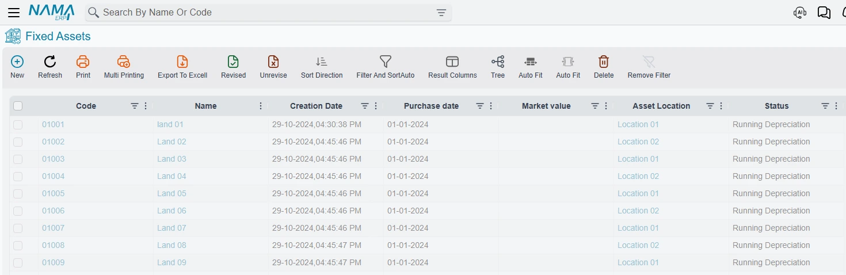Screen dimensions: 846x275
Task: Check the row for code 01007
Action: [18, 228]
